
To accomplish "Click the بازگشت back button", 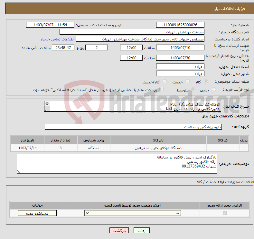I will (x=119, y=230).
